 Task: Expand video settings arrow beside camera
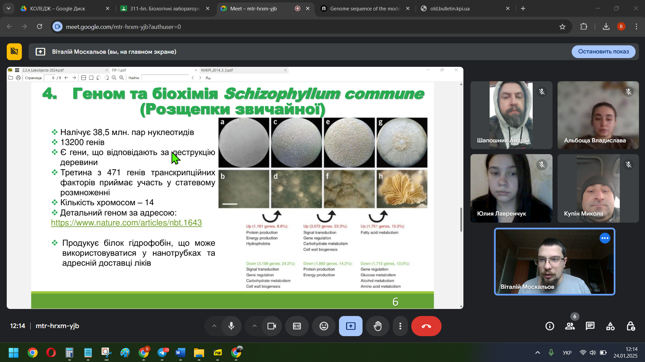pos(255,326)
